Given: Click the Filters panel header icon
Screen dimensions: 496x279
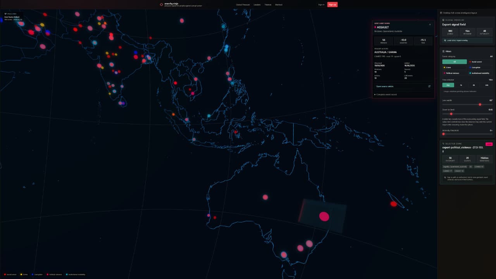Looking at the screenshot, I should pos(443,51).
